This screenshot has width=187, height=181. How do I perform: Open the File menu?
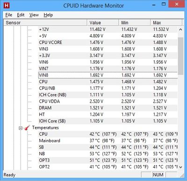(x=9, y=15)
